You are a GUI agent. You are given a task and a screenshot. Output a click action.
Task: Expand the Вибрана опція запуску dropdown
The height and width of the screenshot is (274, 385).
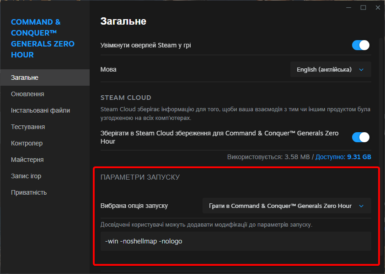point(287,206)
